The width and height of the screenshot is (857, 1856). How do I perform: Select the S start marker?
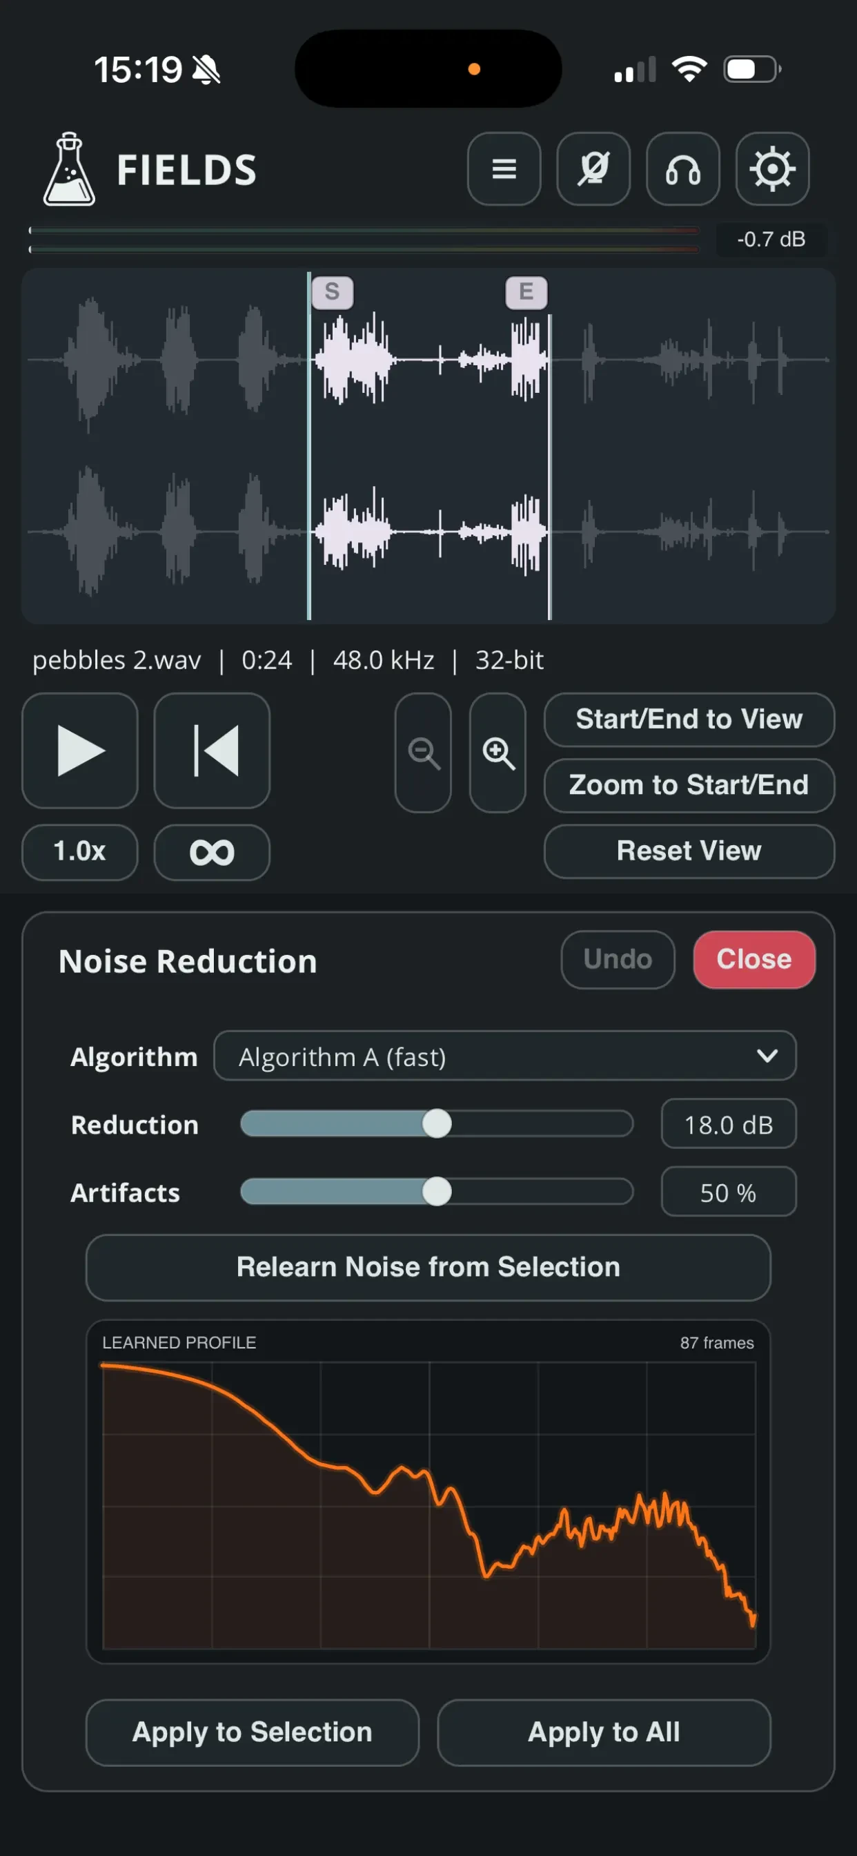(x=332, y=292)
